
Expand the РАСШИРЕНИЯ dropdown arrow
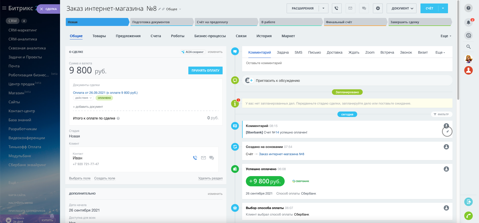tap(323, 8)
